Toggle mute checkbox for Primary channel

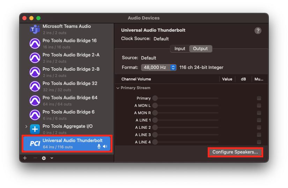pos(259,98)
